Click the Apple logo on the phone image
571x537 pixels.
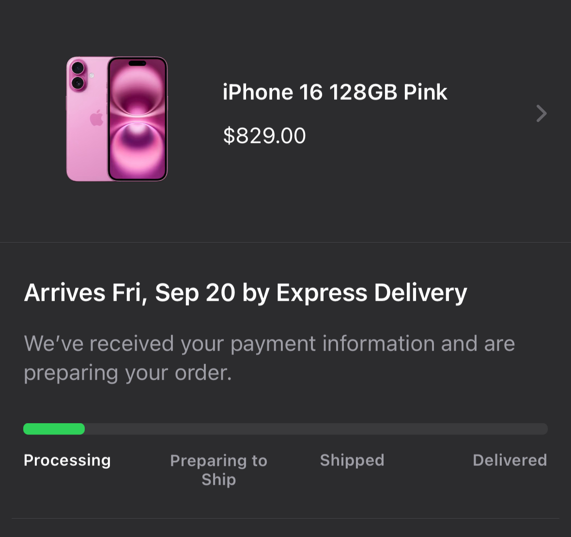click(97, 118)
